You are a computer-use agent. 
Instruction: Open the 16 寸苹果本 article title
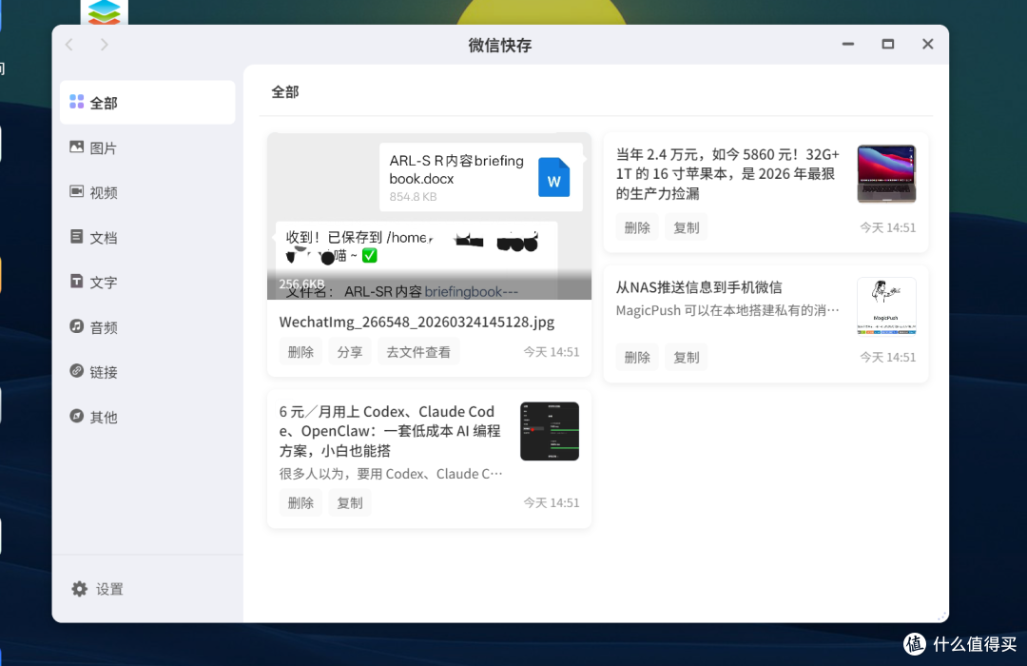(727, 174)
